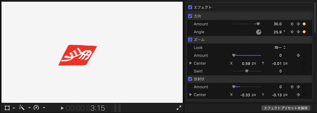Click the Angle dial control

click(259, 32)
